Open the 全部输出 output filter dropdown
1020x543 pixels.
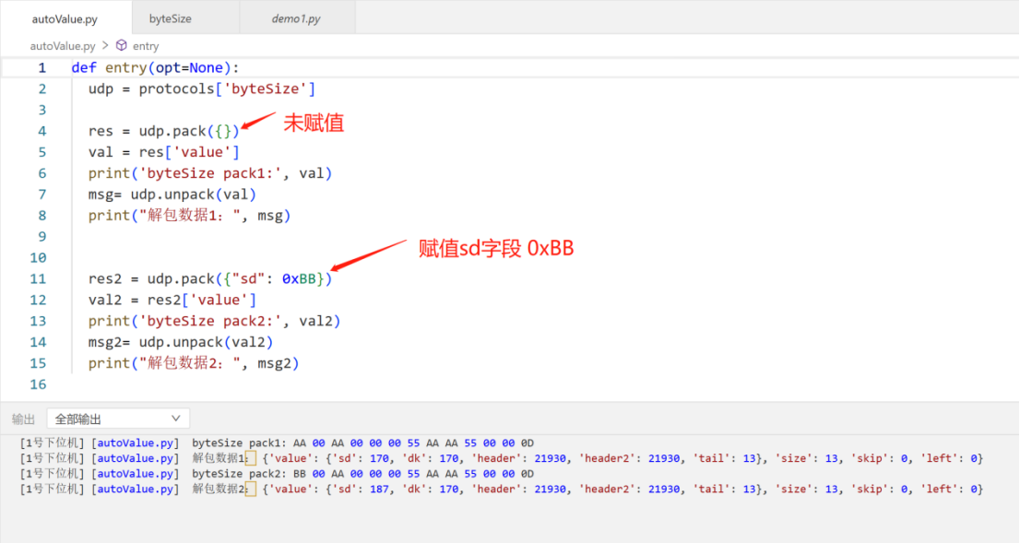(118, 419)
